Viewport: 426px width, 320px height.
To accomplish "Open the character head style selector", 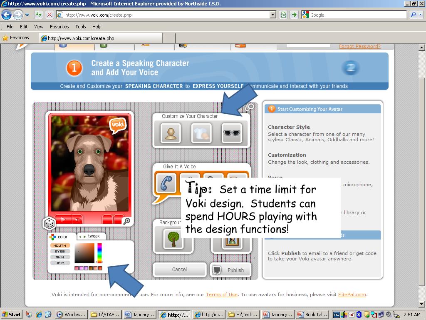I will 171,133.
